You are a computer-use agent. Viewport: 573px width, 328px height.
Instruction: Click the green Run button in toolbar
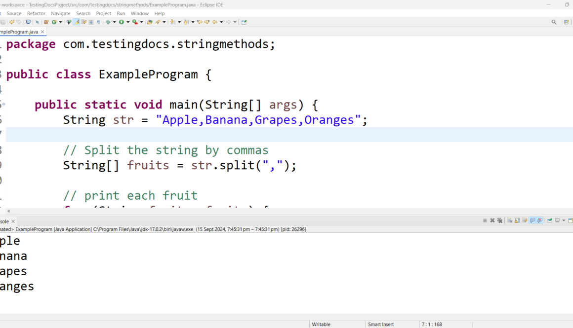(121, 22)
